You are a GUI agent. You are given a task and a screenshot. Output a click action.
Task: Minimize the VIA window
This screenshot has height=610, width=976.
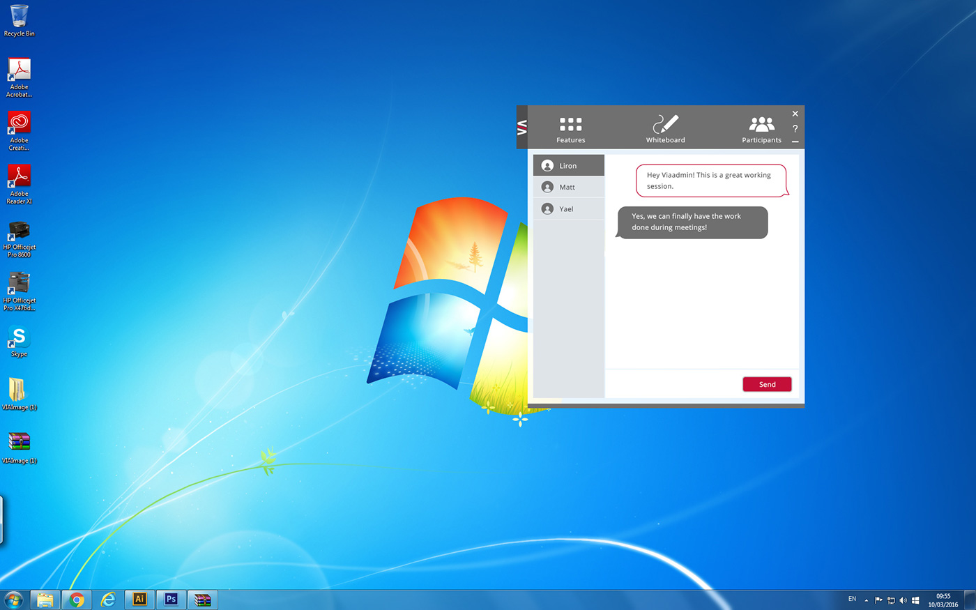[x=795, y=142]
